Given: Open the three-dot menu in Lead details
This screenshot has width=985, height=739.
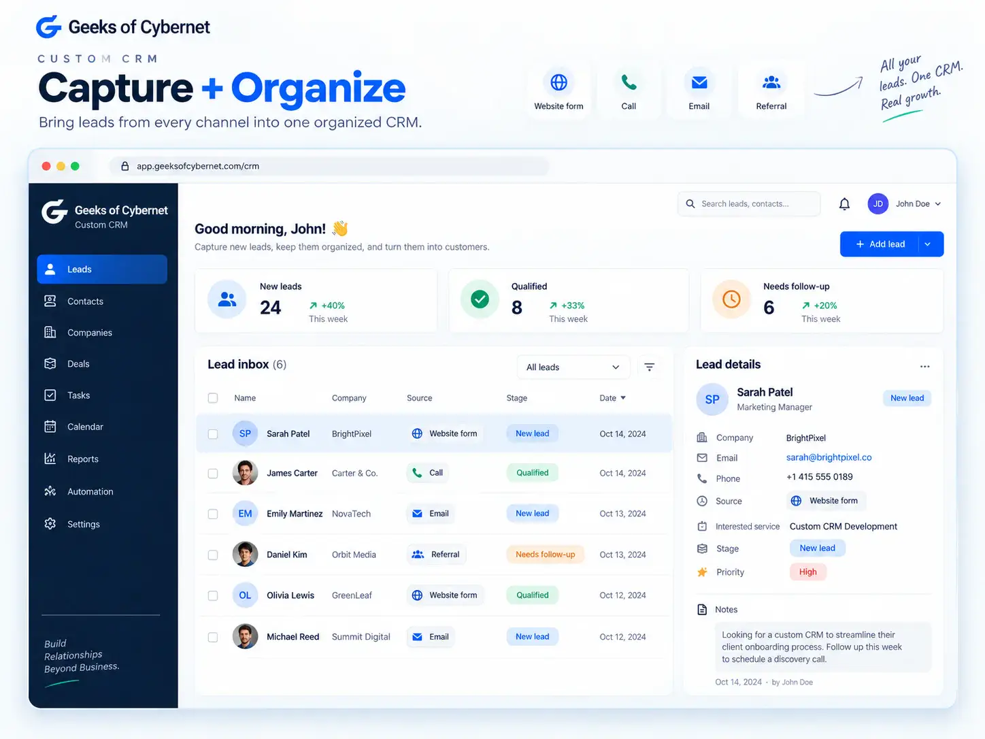Looking at the screenshot, I should (924, 366).
